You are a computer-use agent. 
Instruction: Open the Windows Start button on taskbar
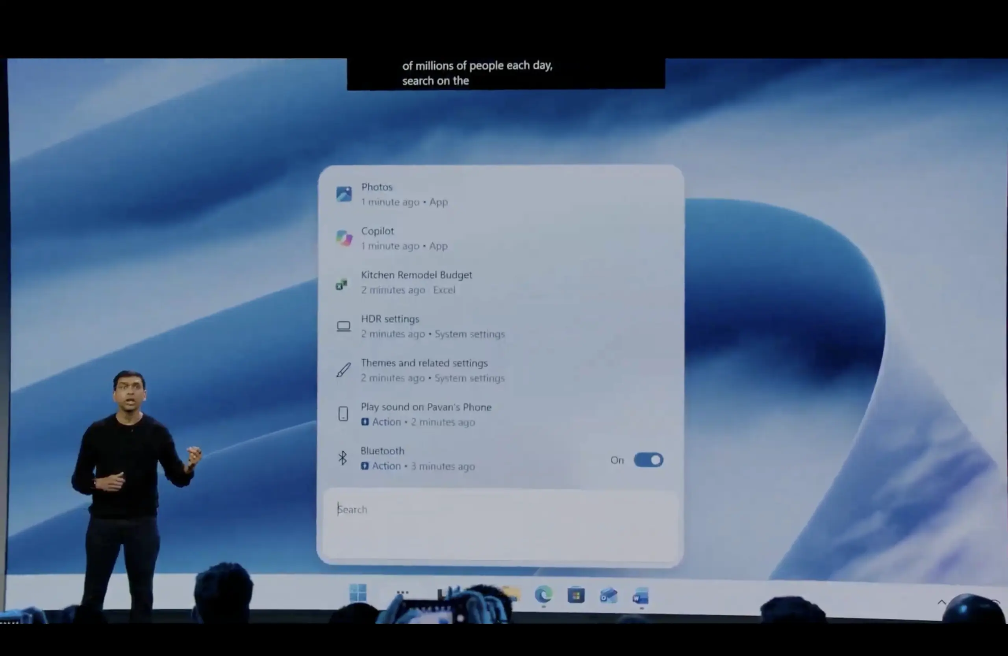[x=358, y=593]
